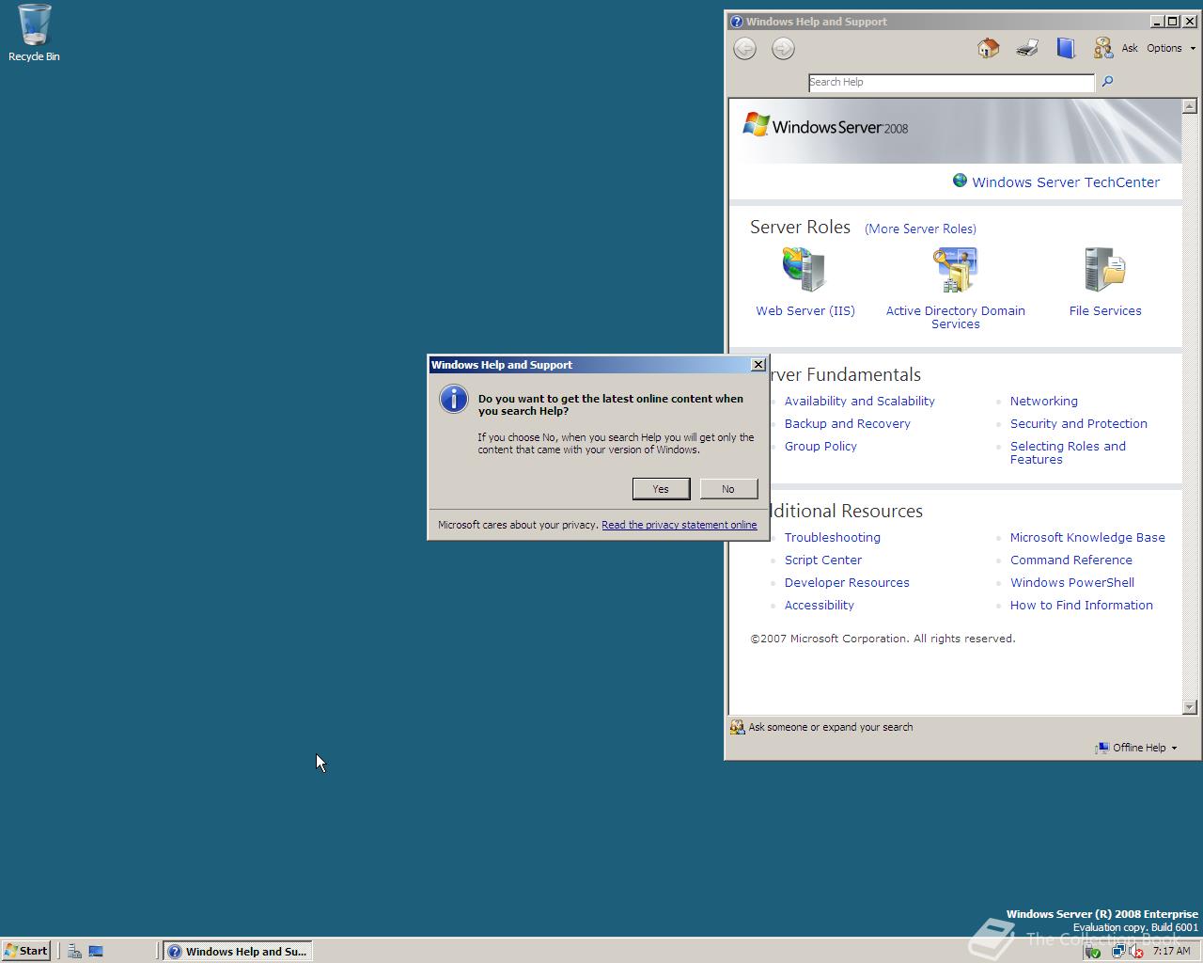This screenshot has height=963, width=1203.
Task: Open the More Server Roles link
Action: (x=920, y=229)
